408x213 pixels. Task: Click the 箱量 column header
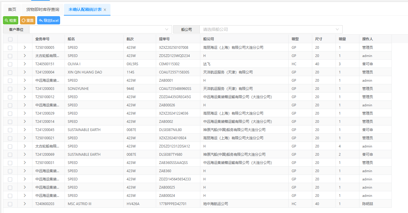342,39
